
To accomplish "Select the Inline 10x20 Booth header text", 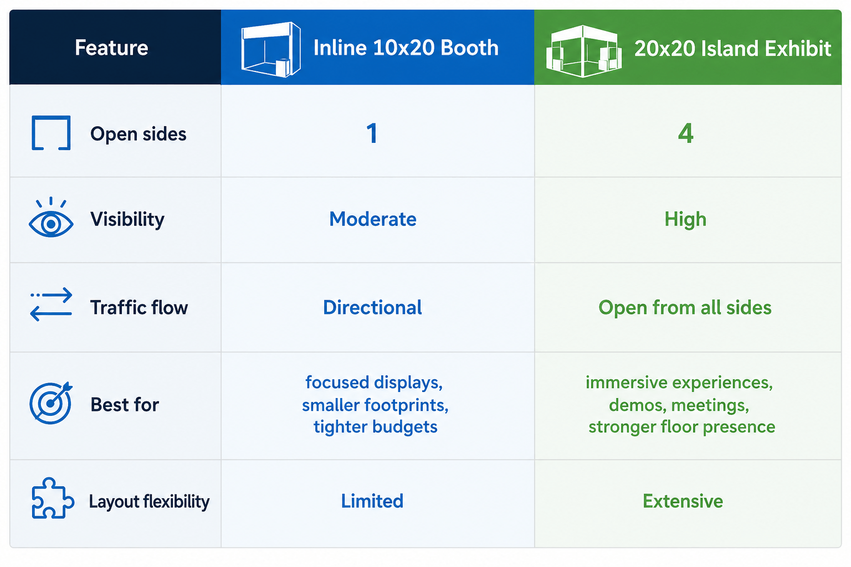I will tap(406, 48).
